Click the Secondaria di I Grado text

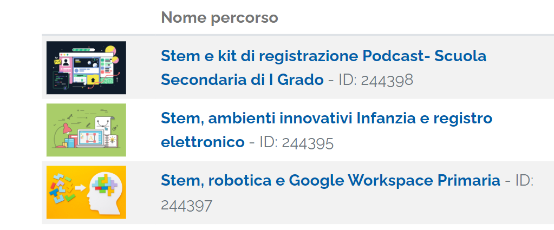point(243,81)
